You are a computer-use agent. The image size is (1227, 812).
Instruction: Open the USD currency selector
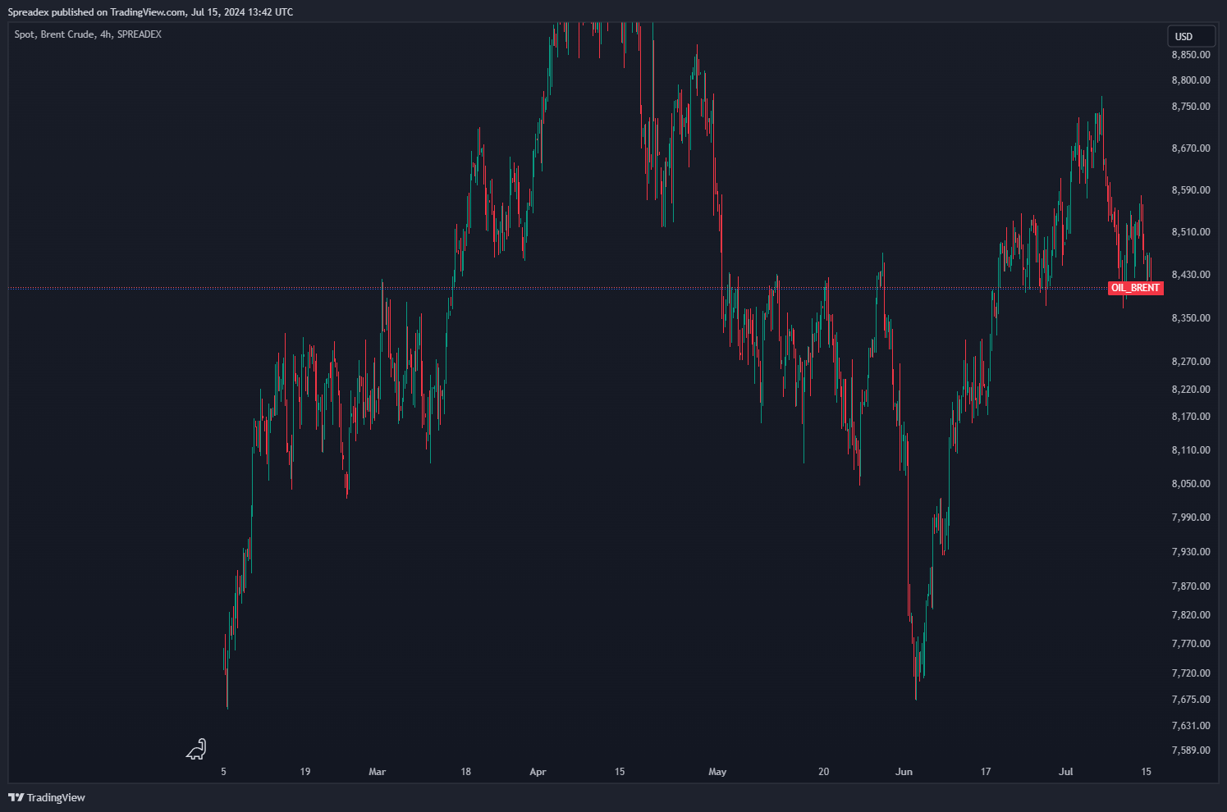tap(1191, 36)
